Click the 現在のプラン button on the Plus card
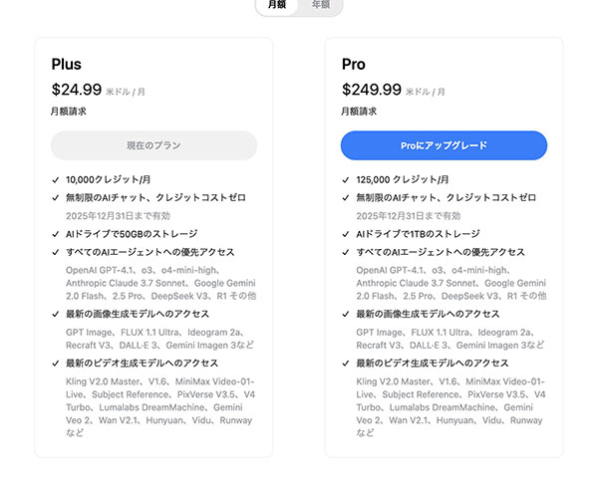The width and height of the screenshot is (598, 486). tap(153, 145)
